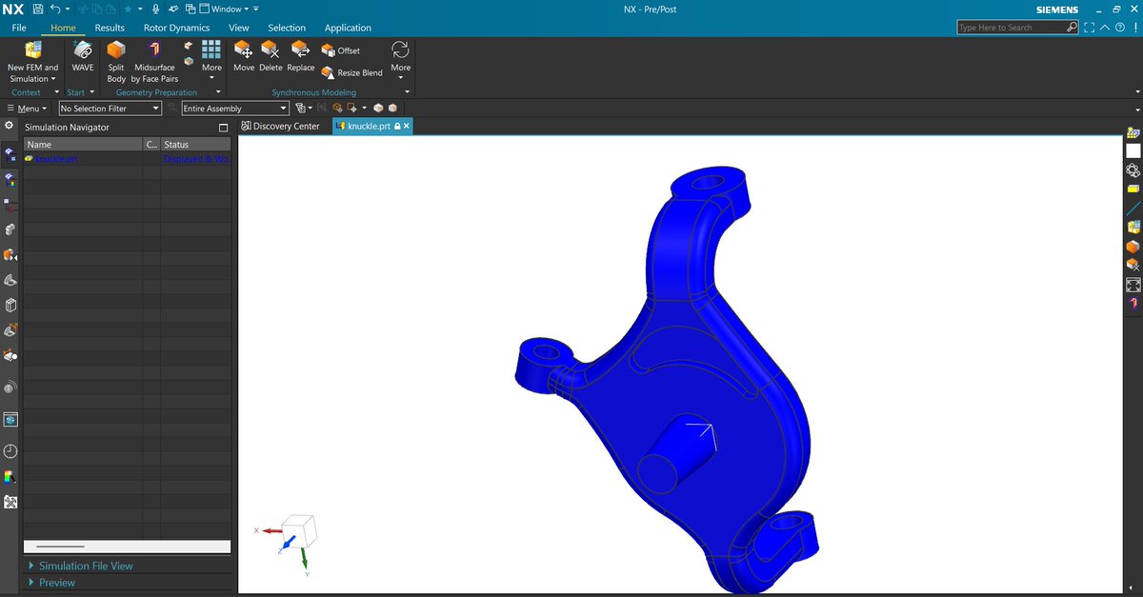Screen dimensions: 1143x597
Task: Switch to the Selection tab
Action: pyautogui.click(x=287, y=28)
